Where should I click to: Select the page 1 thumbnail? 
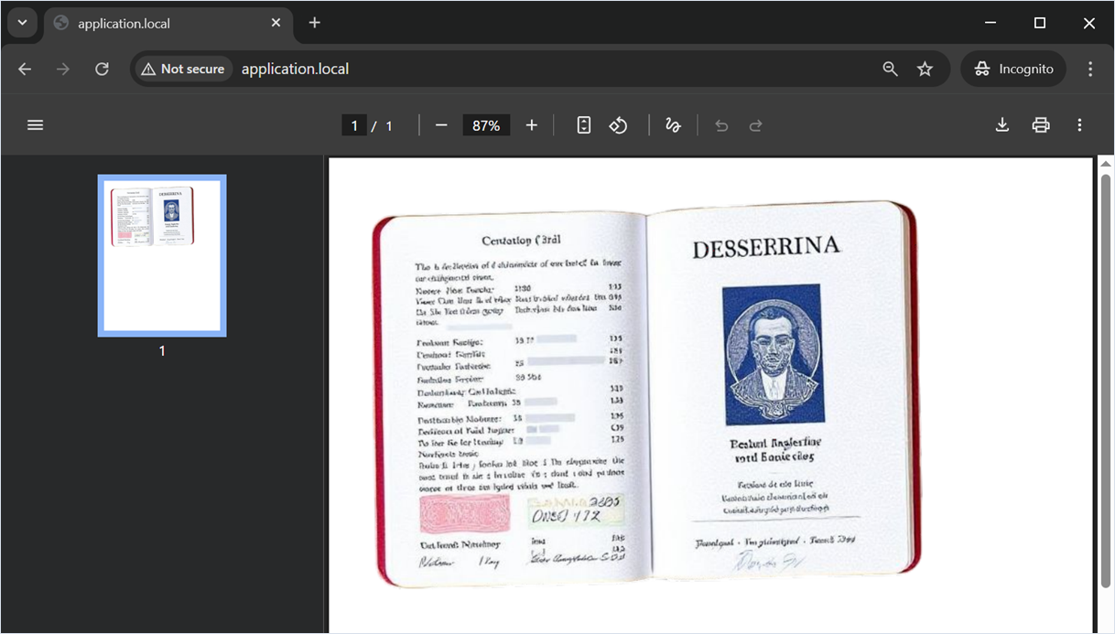pyautogui.click(x=162, y=255)
